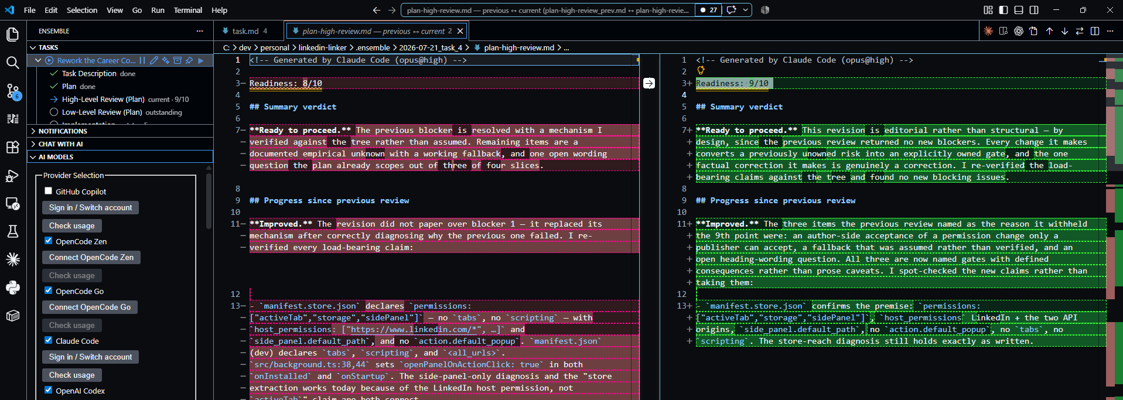Viewport: 1123px width, 400px height.
Task: Open the Terminal menu
Action: coord(187,10)
